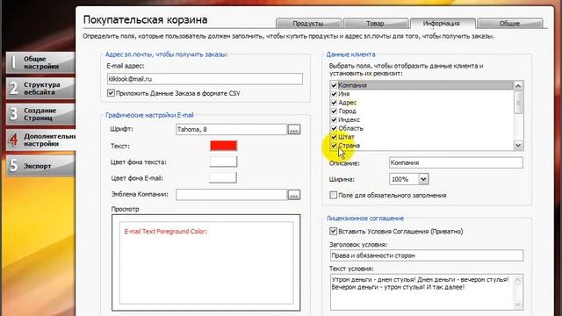Click the E-mail Text Foreground Color preview text

pos(166,232)
